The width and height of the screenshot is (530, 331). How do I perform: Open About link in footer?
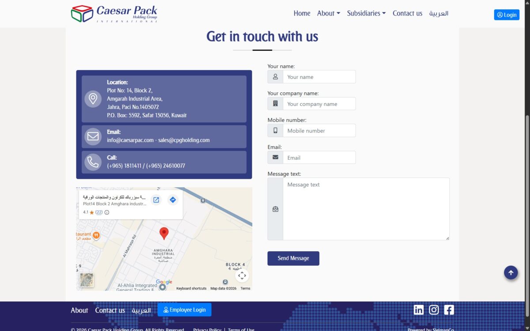coord(79,310)
